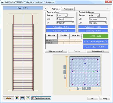Open the wide diagram button at bottom left
The image size is (113, 103).
coord(8,98)
